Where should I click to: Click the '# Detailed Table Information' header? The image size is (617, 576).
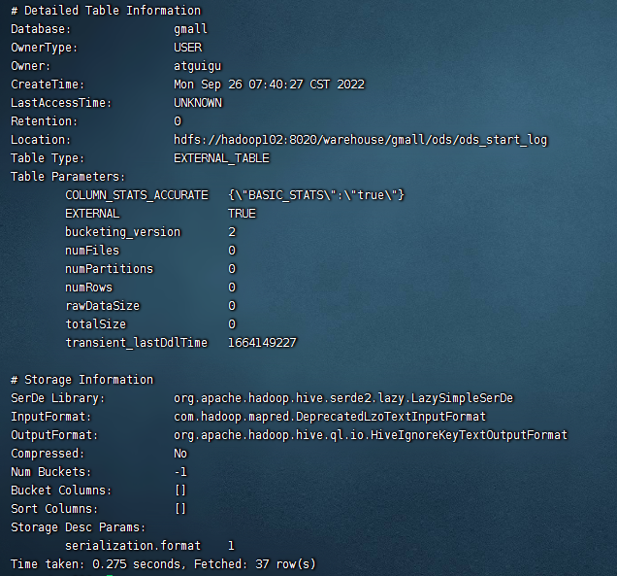point(106,11)
